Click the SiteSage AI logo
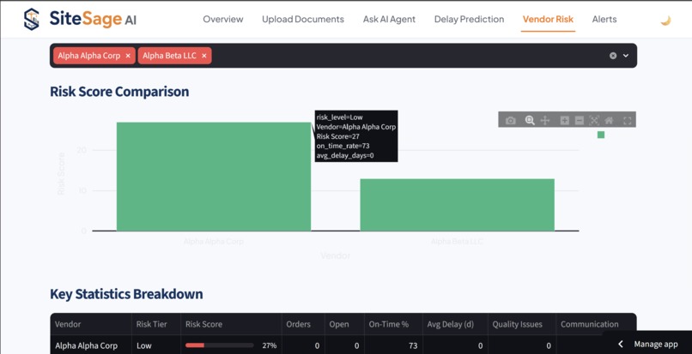Screen dimensions: 692x354 (80, 19)
